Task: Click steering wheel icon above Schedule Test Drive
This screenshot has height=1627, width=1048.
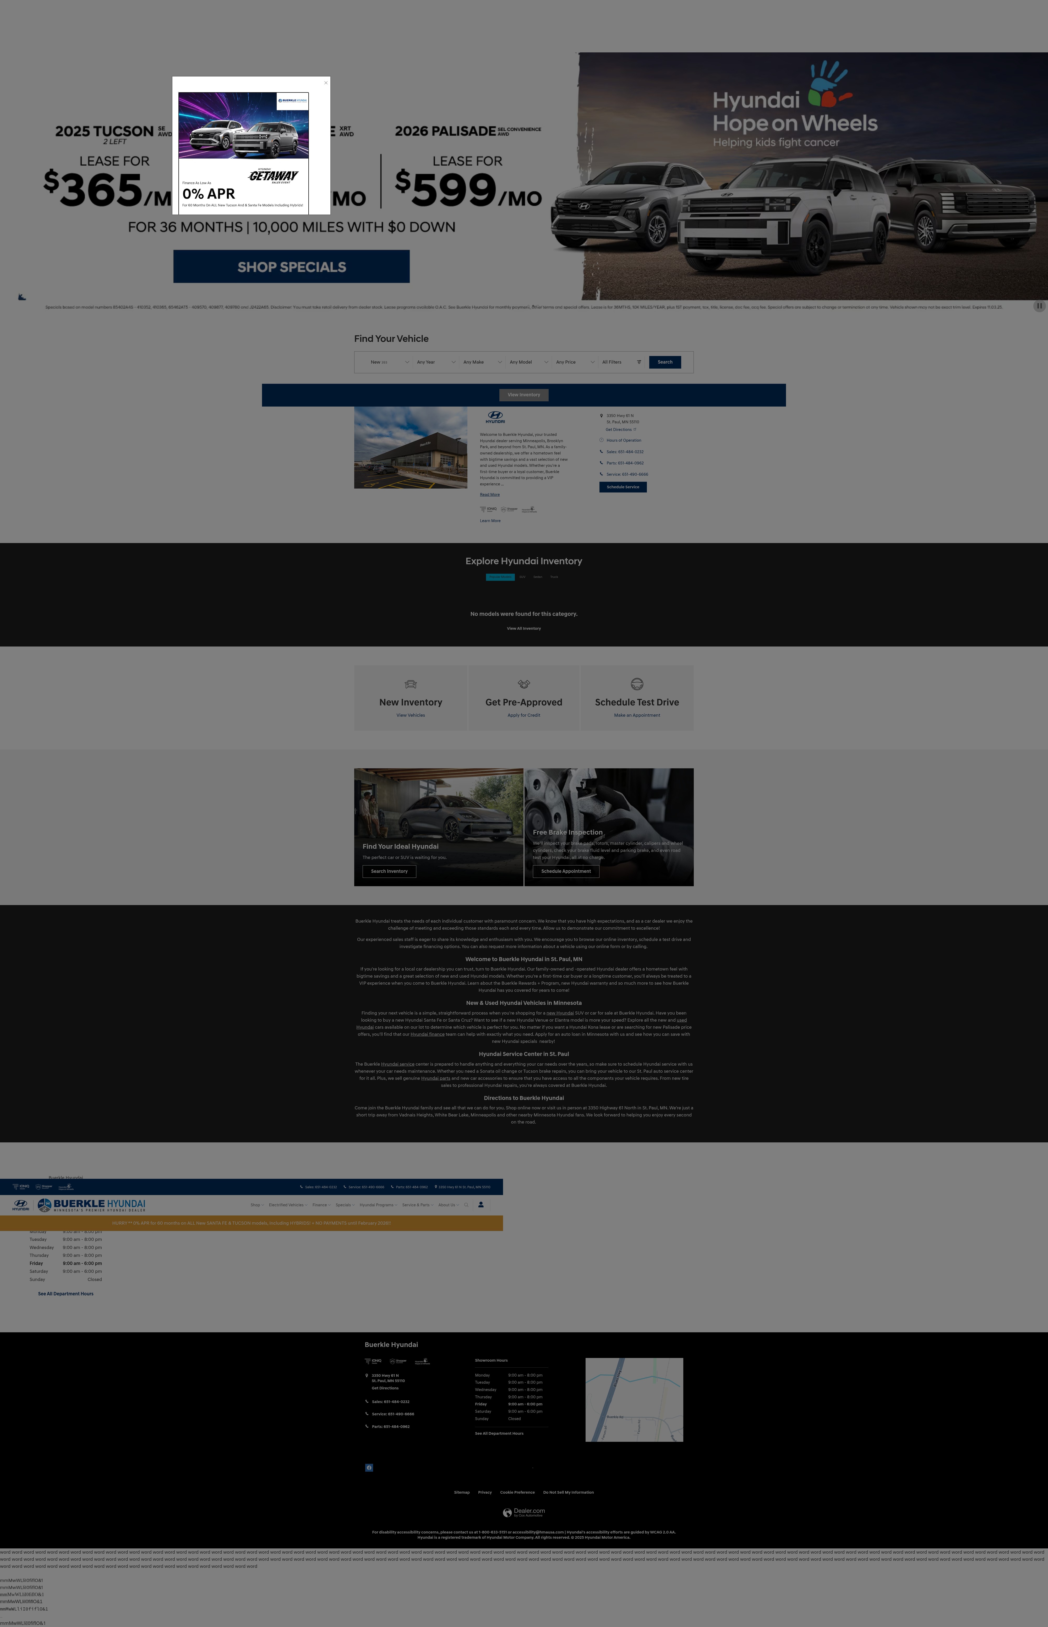Action: click(x=637, y=684)
